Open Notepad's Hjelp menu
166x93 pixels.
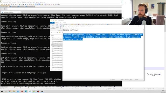click(76, 28)
